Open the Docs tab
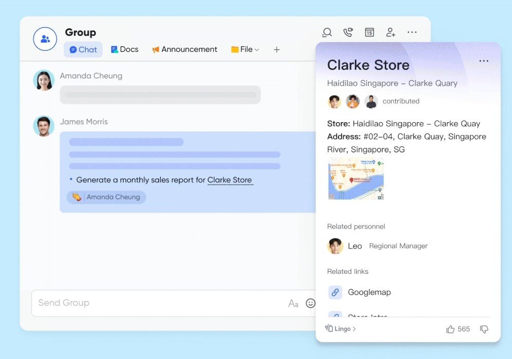 (x=125, y=49)
